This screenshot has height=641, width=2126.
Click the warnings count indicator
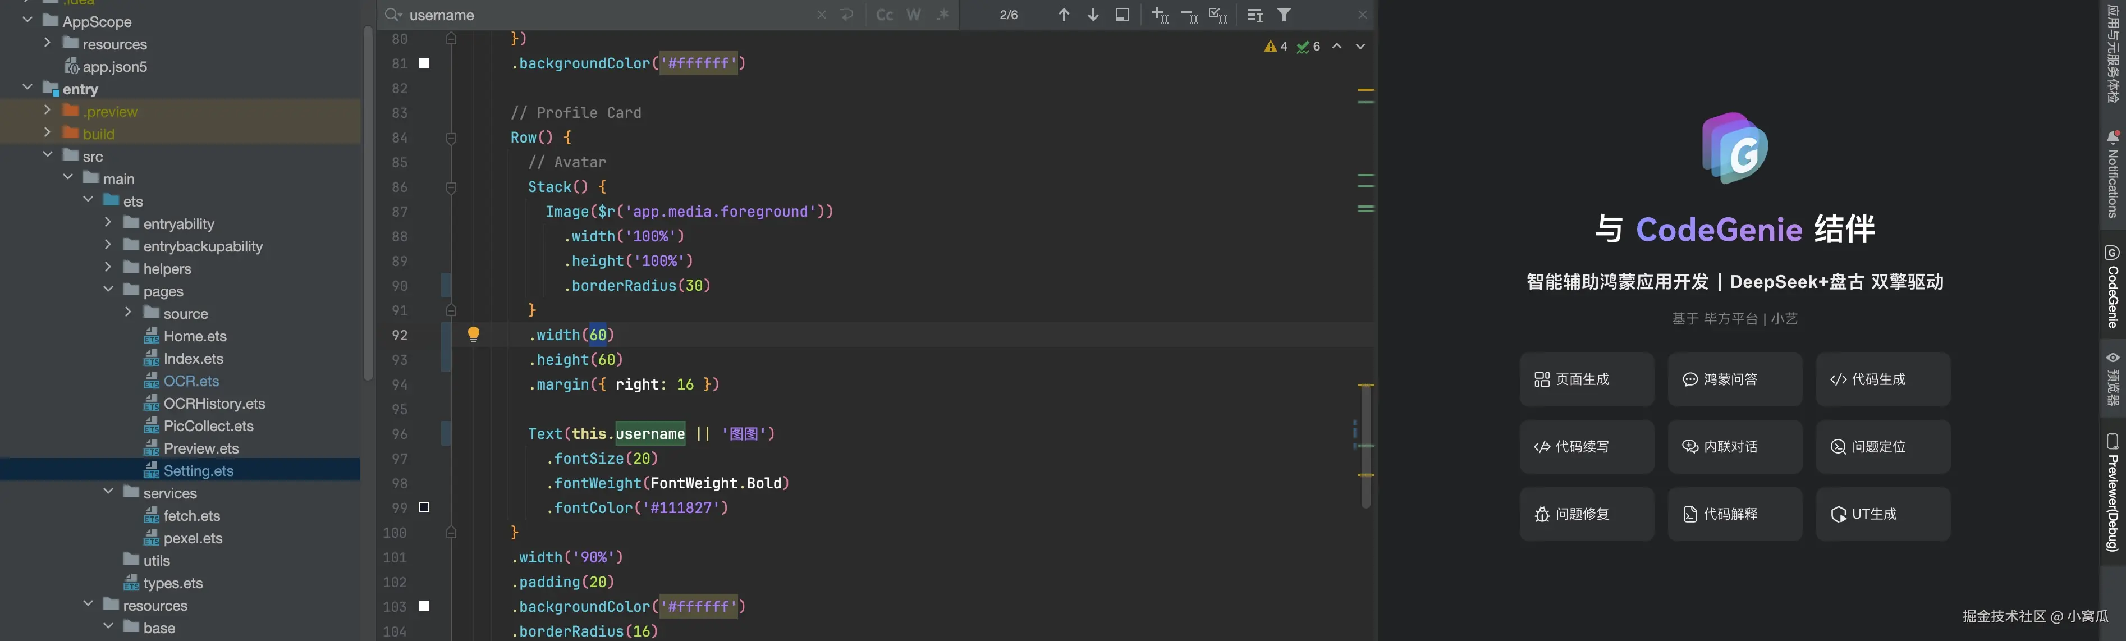click(1275, 46)
